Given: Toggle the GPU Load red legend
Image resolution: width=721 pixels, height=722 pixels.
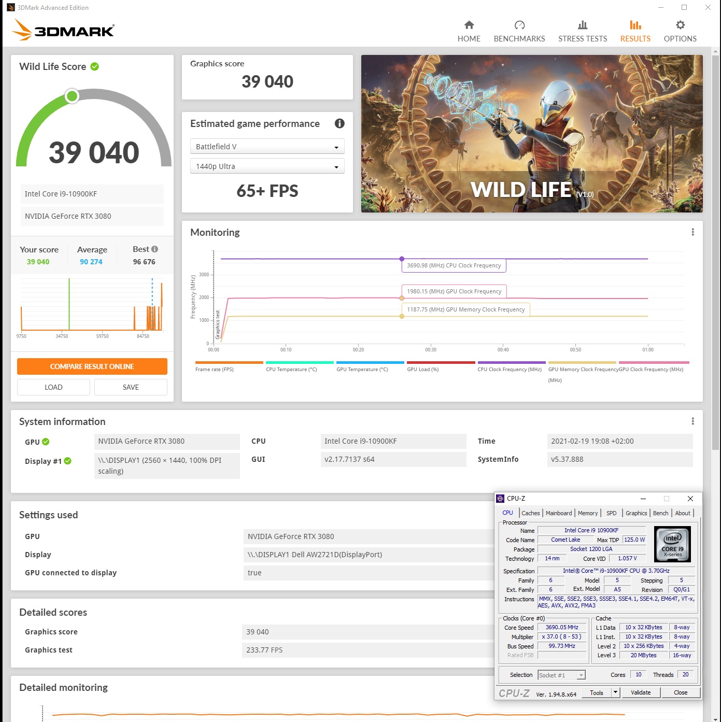Looking at the screenshot, I should click(x=441, y=366).
